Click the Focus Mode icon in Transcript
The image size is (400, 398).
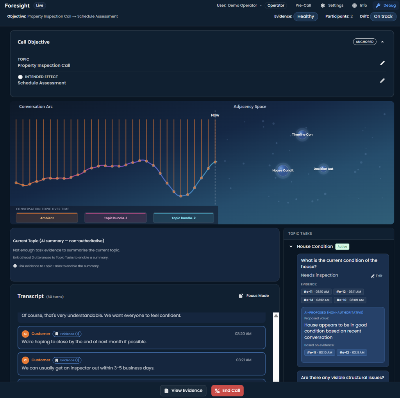tap(241, 296)
